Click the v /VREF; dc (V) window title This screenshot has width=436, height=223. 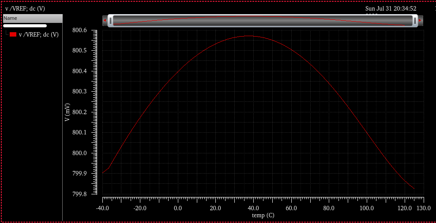[25, 9]
